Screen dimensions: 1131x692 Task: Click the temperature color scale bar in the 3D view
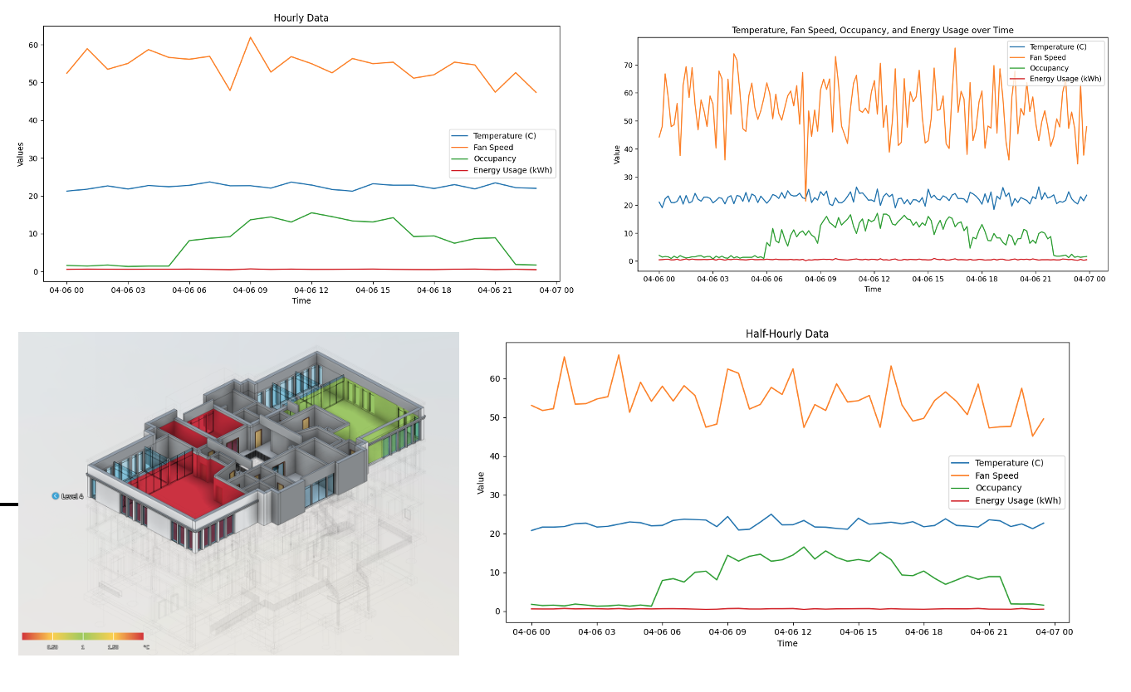[82, 636]
